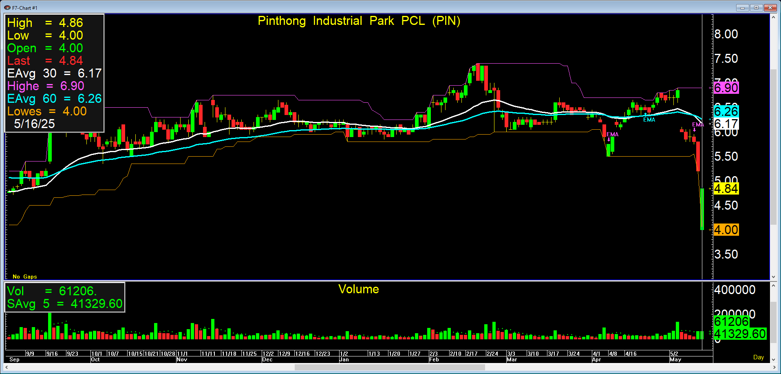Image resolution: width=781 pixels, height=374 pixels.
Task: Click the Oct month label on time axis
Action: (95, 359)
